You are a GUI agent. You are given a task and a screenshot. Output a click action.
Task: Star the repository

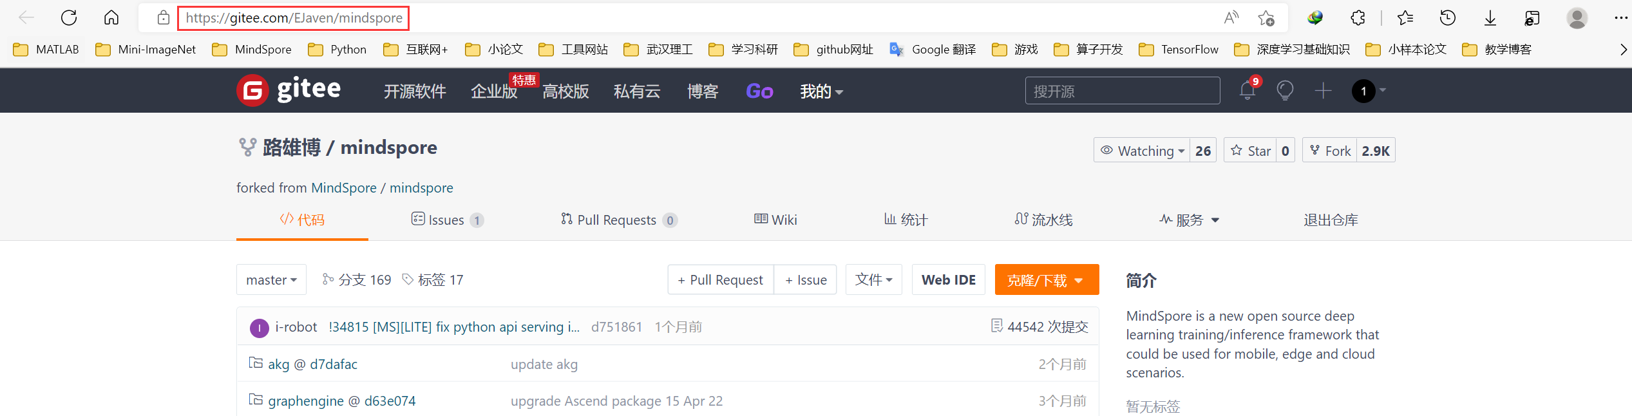click(1250, 150)
